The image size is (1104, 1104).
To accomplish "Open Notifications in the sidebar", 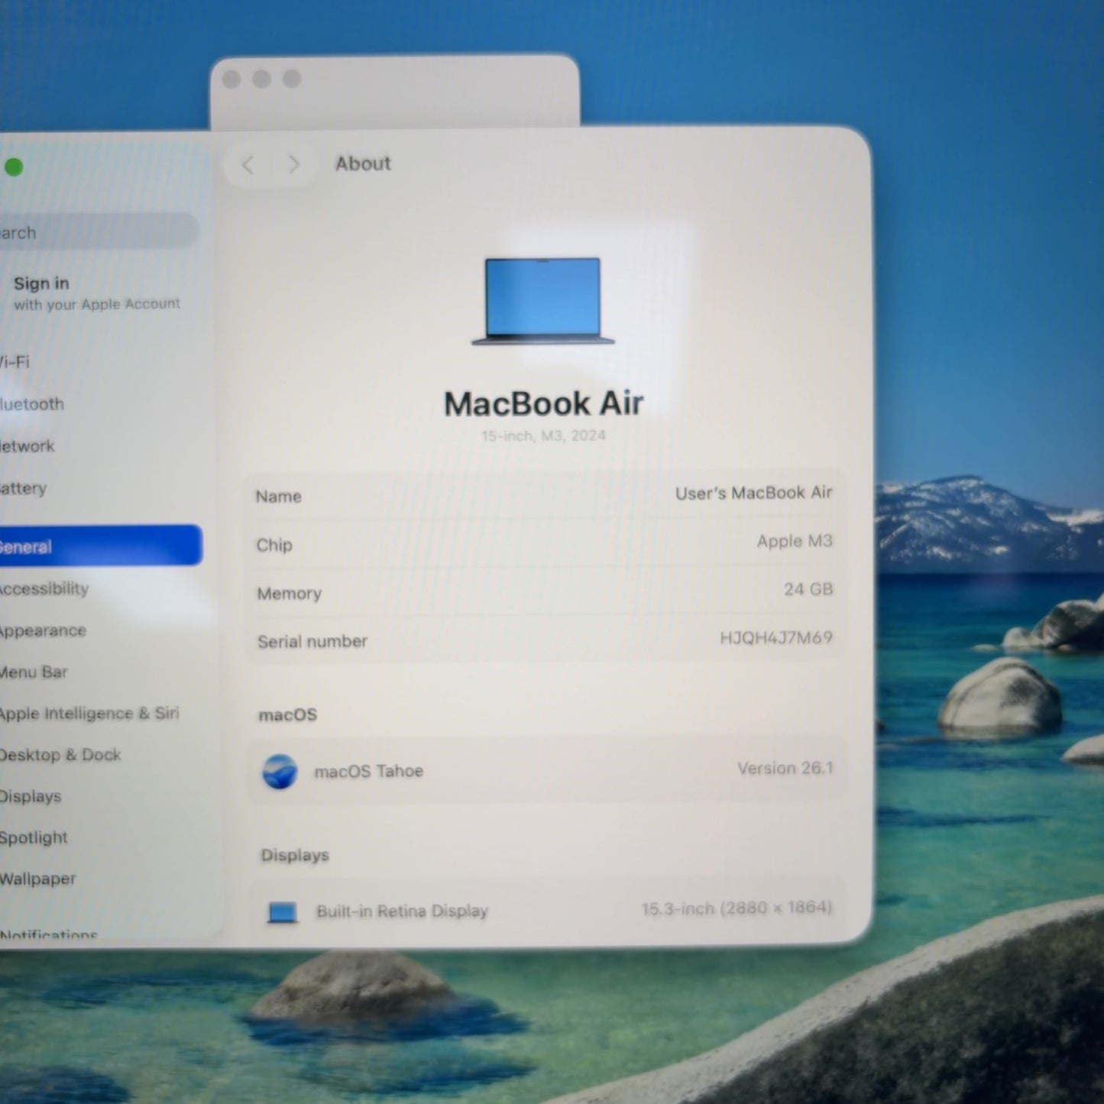I will click(49, 934).
